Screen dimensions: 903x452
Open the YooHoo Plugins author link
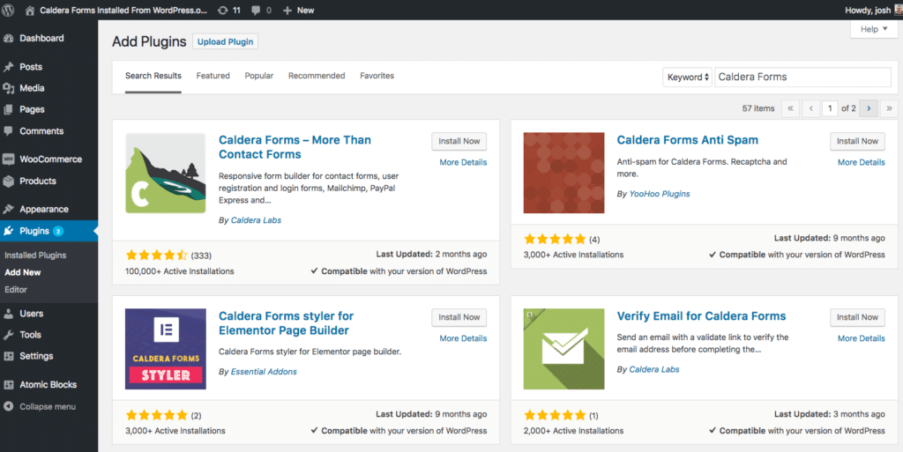[660, 195]
